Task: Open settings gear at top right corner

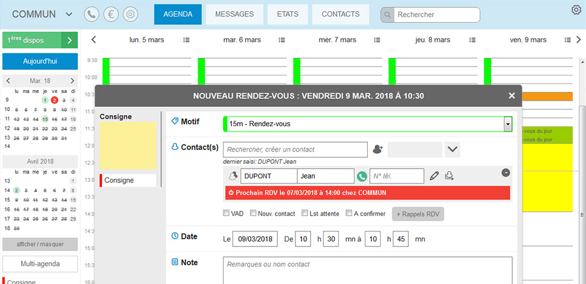Action: (576, 10)
